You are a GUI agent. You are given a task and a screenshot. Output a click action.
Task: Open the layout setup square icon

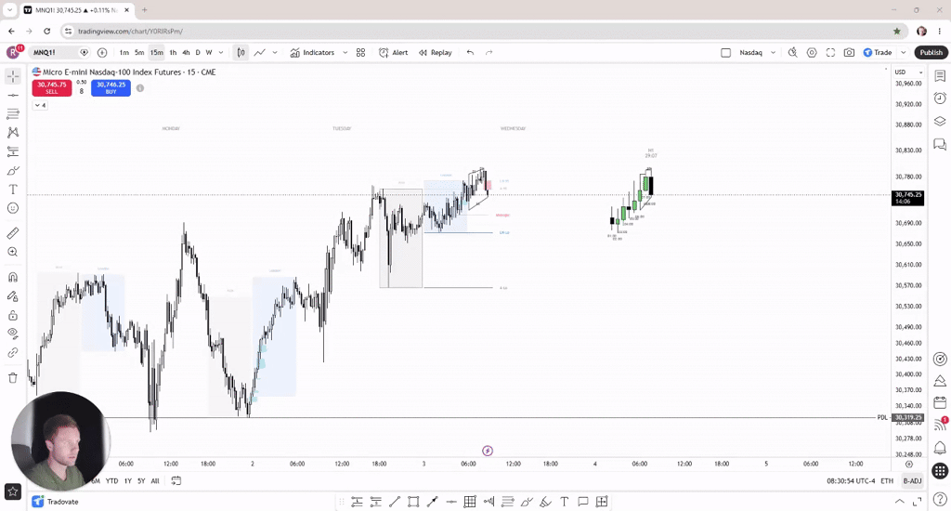(725, 53)
